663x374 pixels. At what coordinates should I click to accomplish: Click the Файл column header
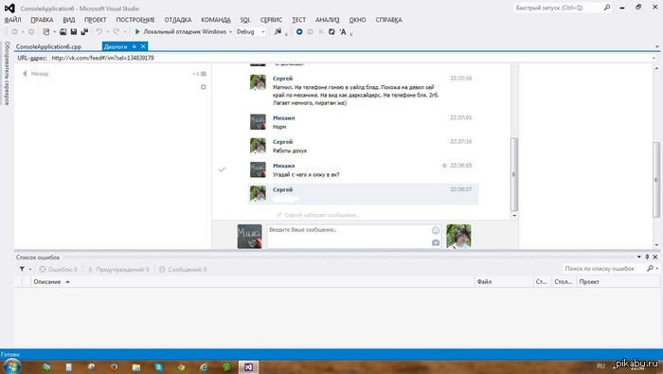pos(504,282)
